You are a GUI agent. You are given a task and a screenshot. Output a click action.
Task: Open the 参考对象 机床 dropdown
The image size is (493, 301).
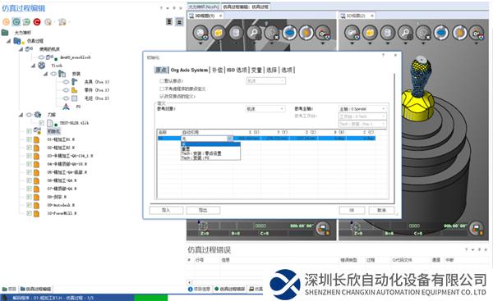265,109
